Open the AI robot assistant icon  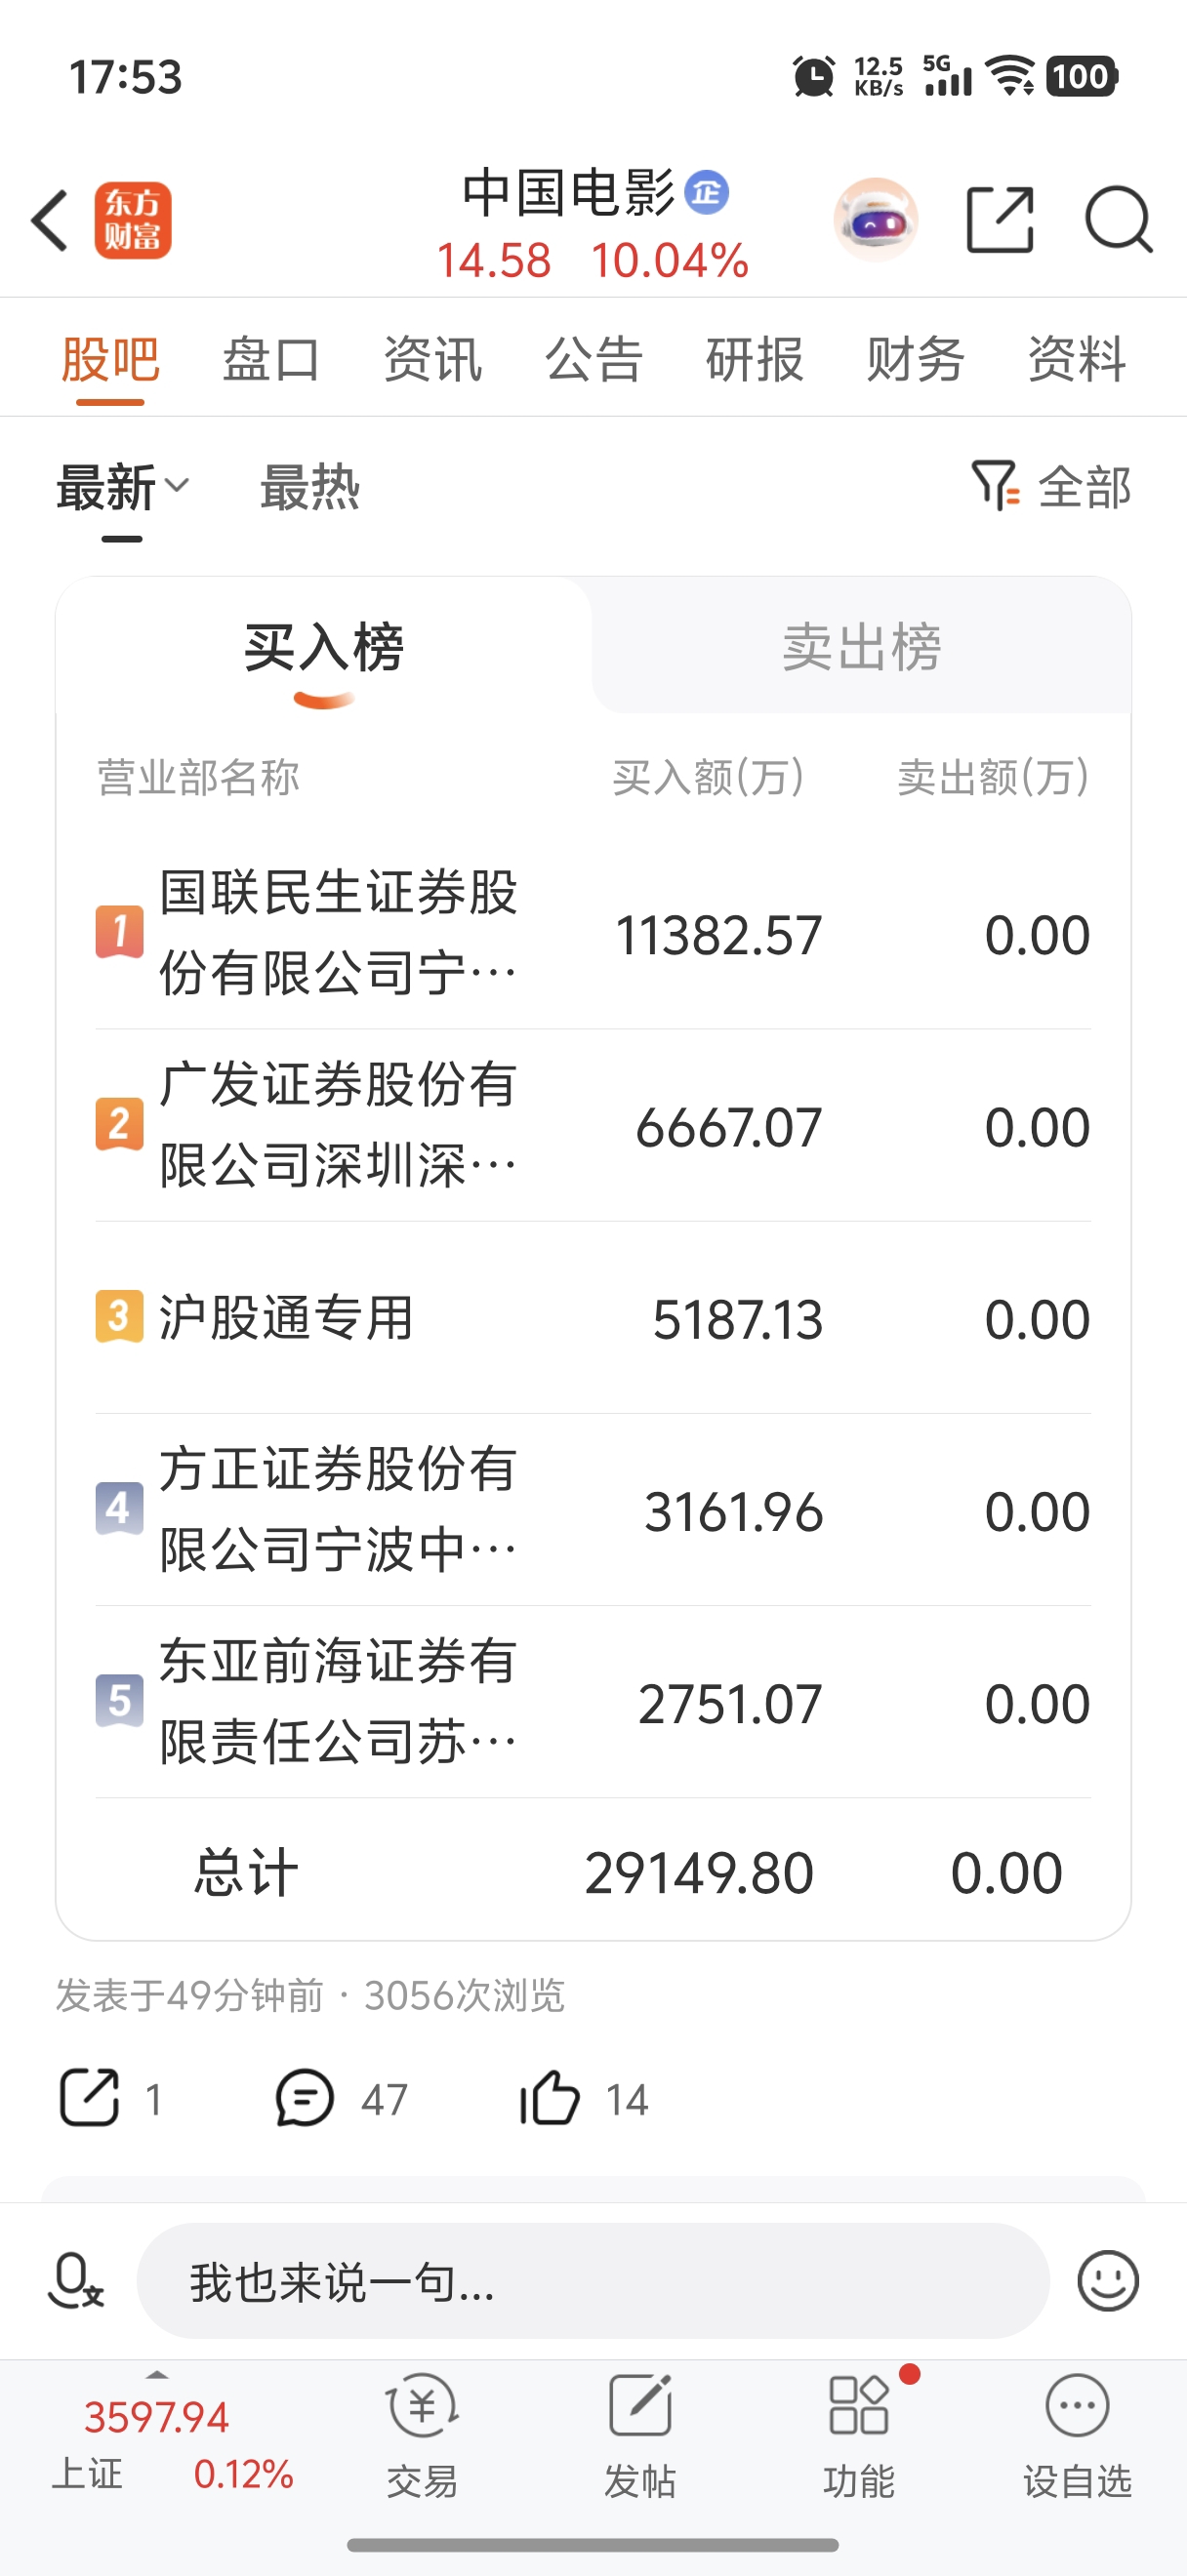[875, 220]
